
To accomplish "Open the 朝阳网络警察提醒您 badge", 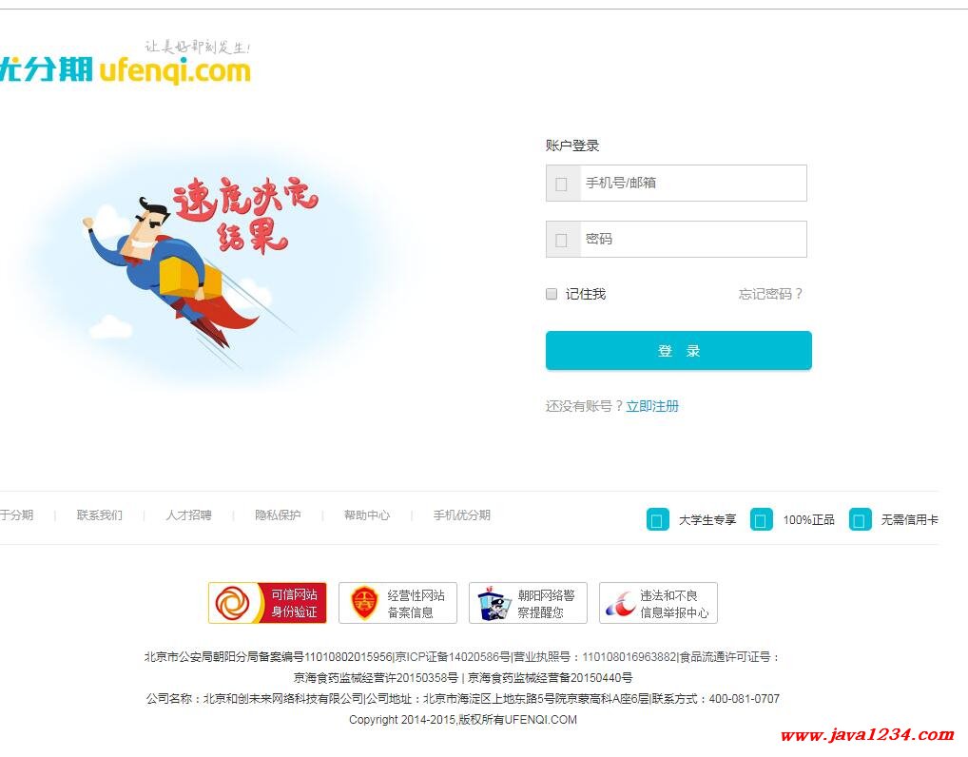I will [528, 603].
